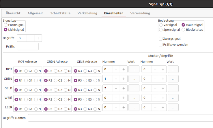The height and width of the screenshot is (128, 213).
Task: Select G1 in ROT row ROT Adresse
Action: click(26, 71)
